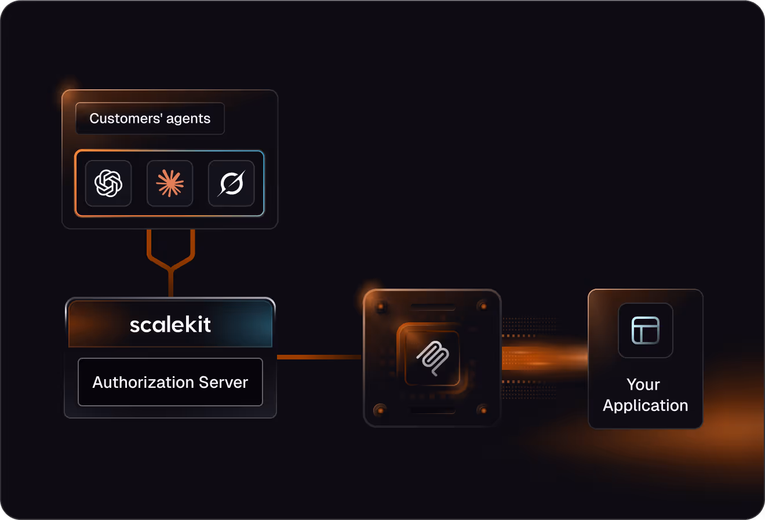The image size is (765, 520).
Task: Click the layout window icon above Your Application
Action: coord(646,330)
